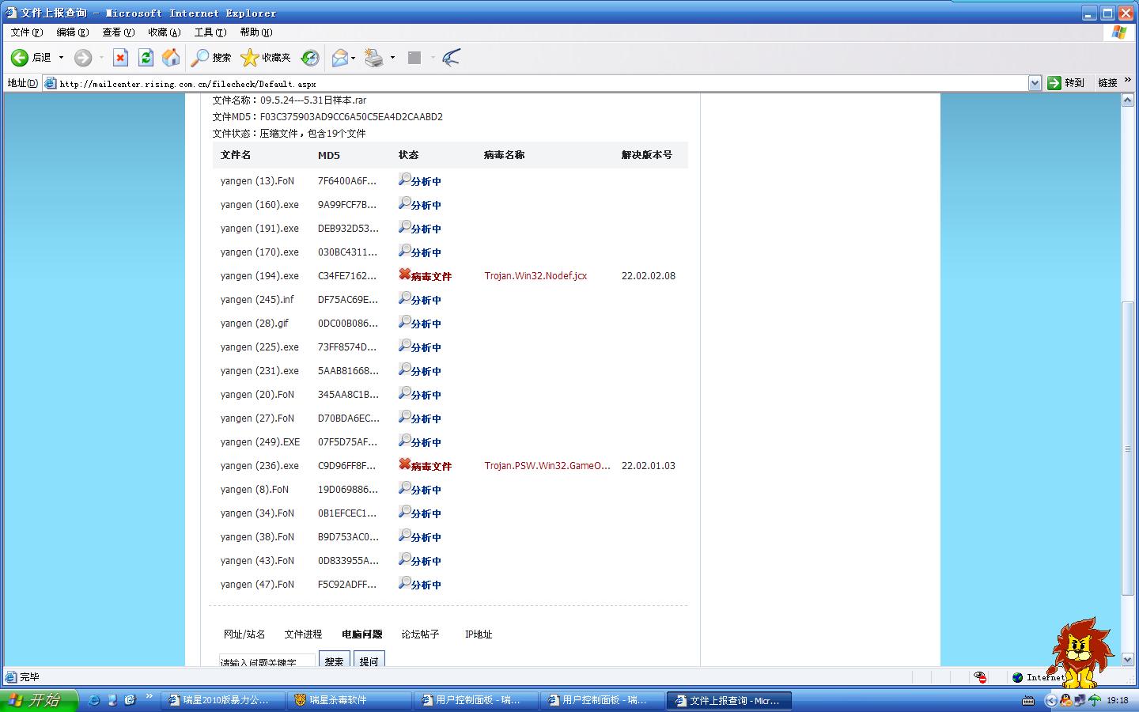Click the Refresh page toolbar icon
This screenshot has height=712, width=1139.
point(146,58)
